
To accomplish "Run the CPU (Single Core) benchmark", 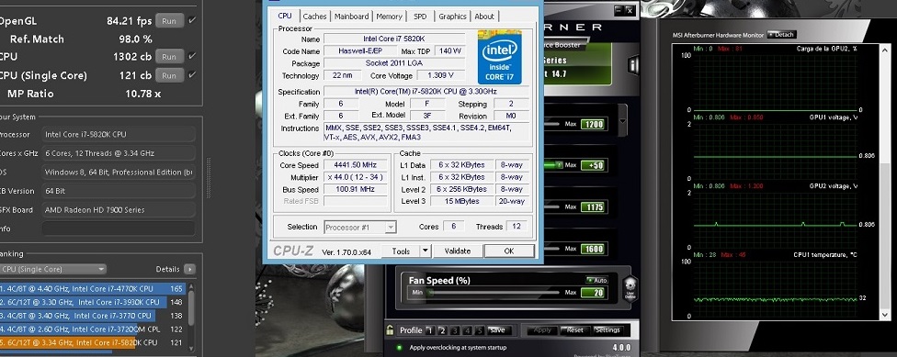I will (169, 75).
